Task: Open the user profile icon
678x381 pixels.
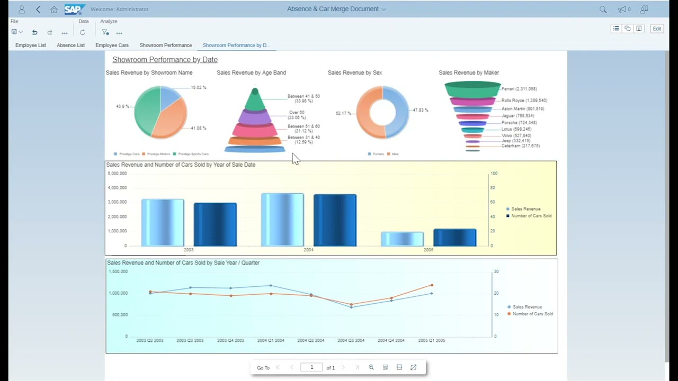Action: point(22,9)
